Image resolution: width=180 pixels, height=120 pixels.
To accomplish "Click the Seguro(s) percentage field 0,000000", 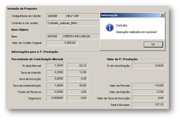I will pyautogui.click(x=56, y=98).
